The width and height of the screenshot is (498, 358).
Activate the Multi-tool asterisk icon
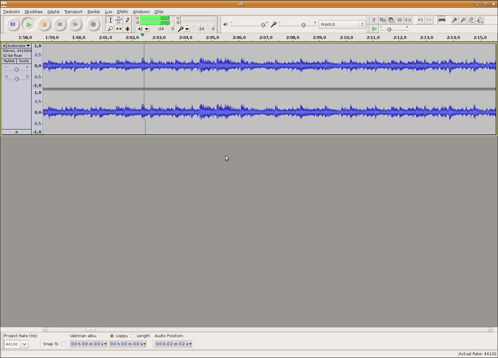(x=127, y=29)
